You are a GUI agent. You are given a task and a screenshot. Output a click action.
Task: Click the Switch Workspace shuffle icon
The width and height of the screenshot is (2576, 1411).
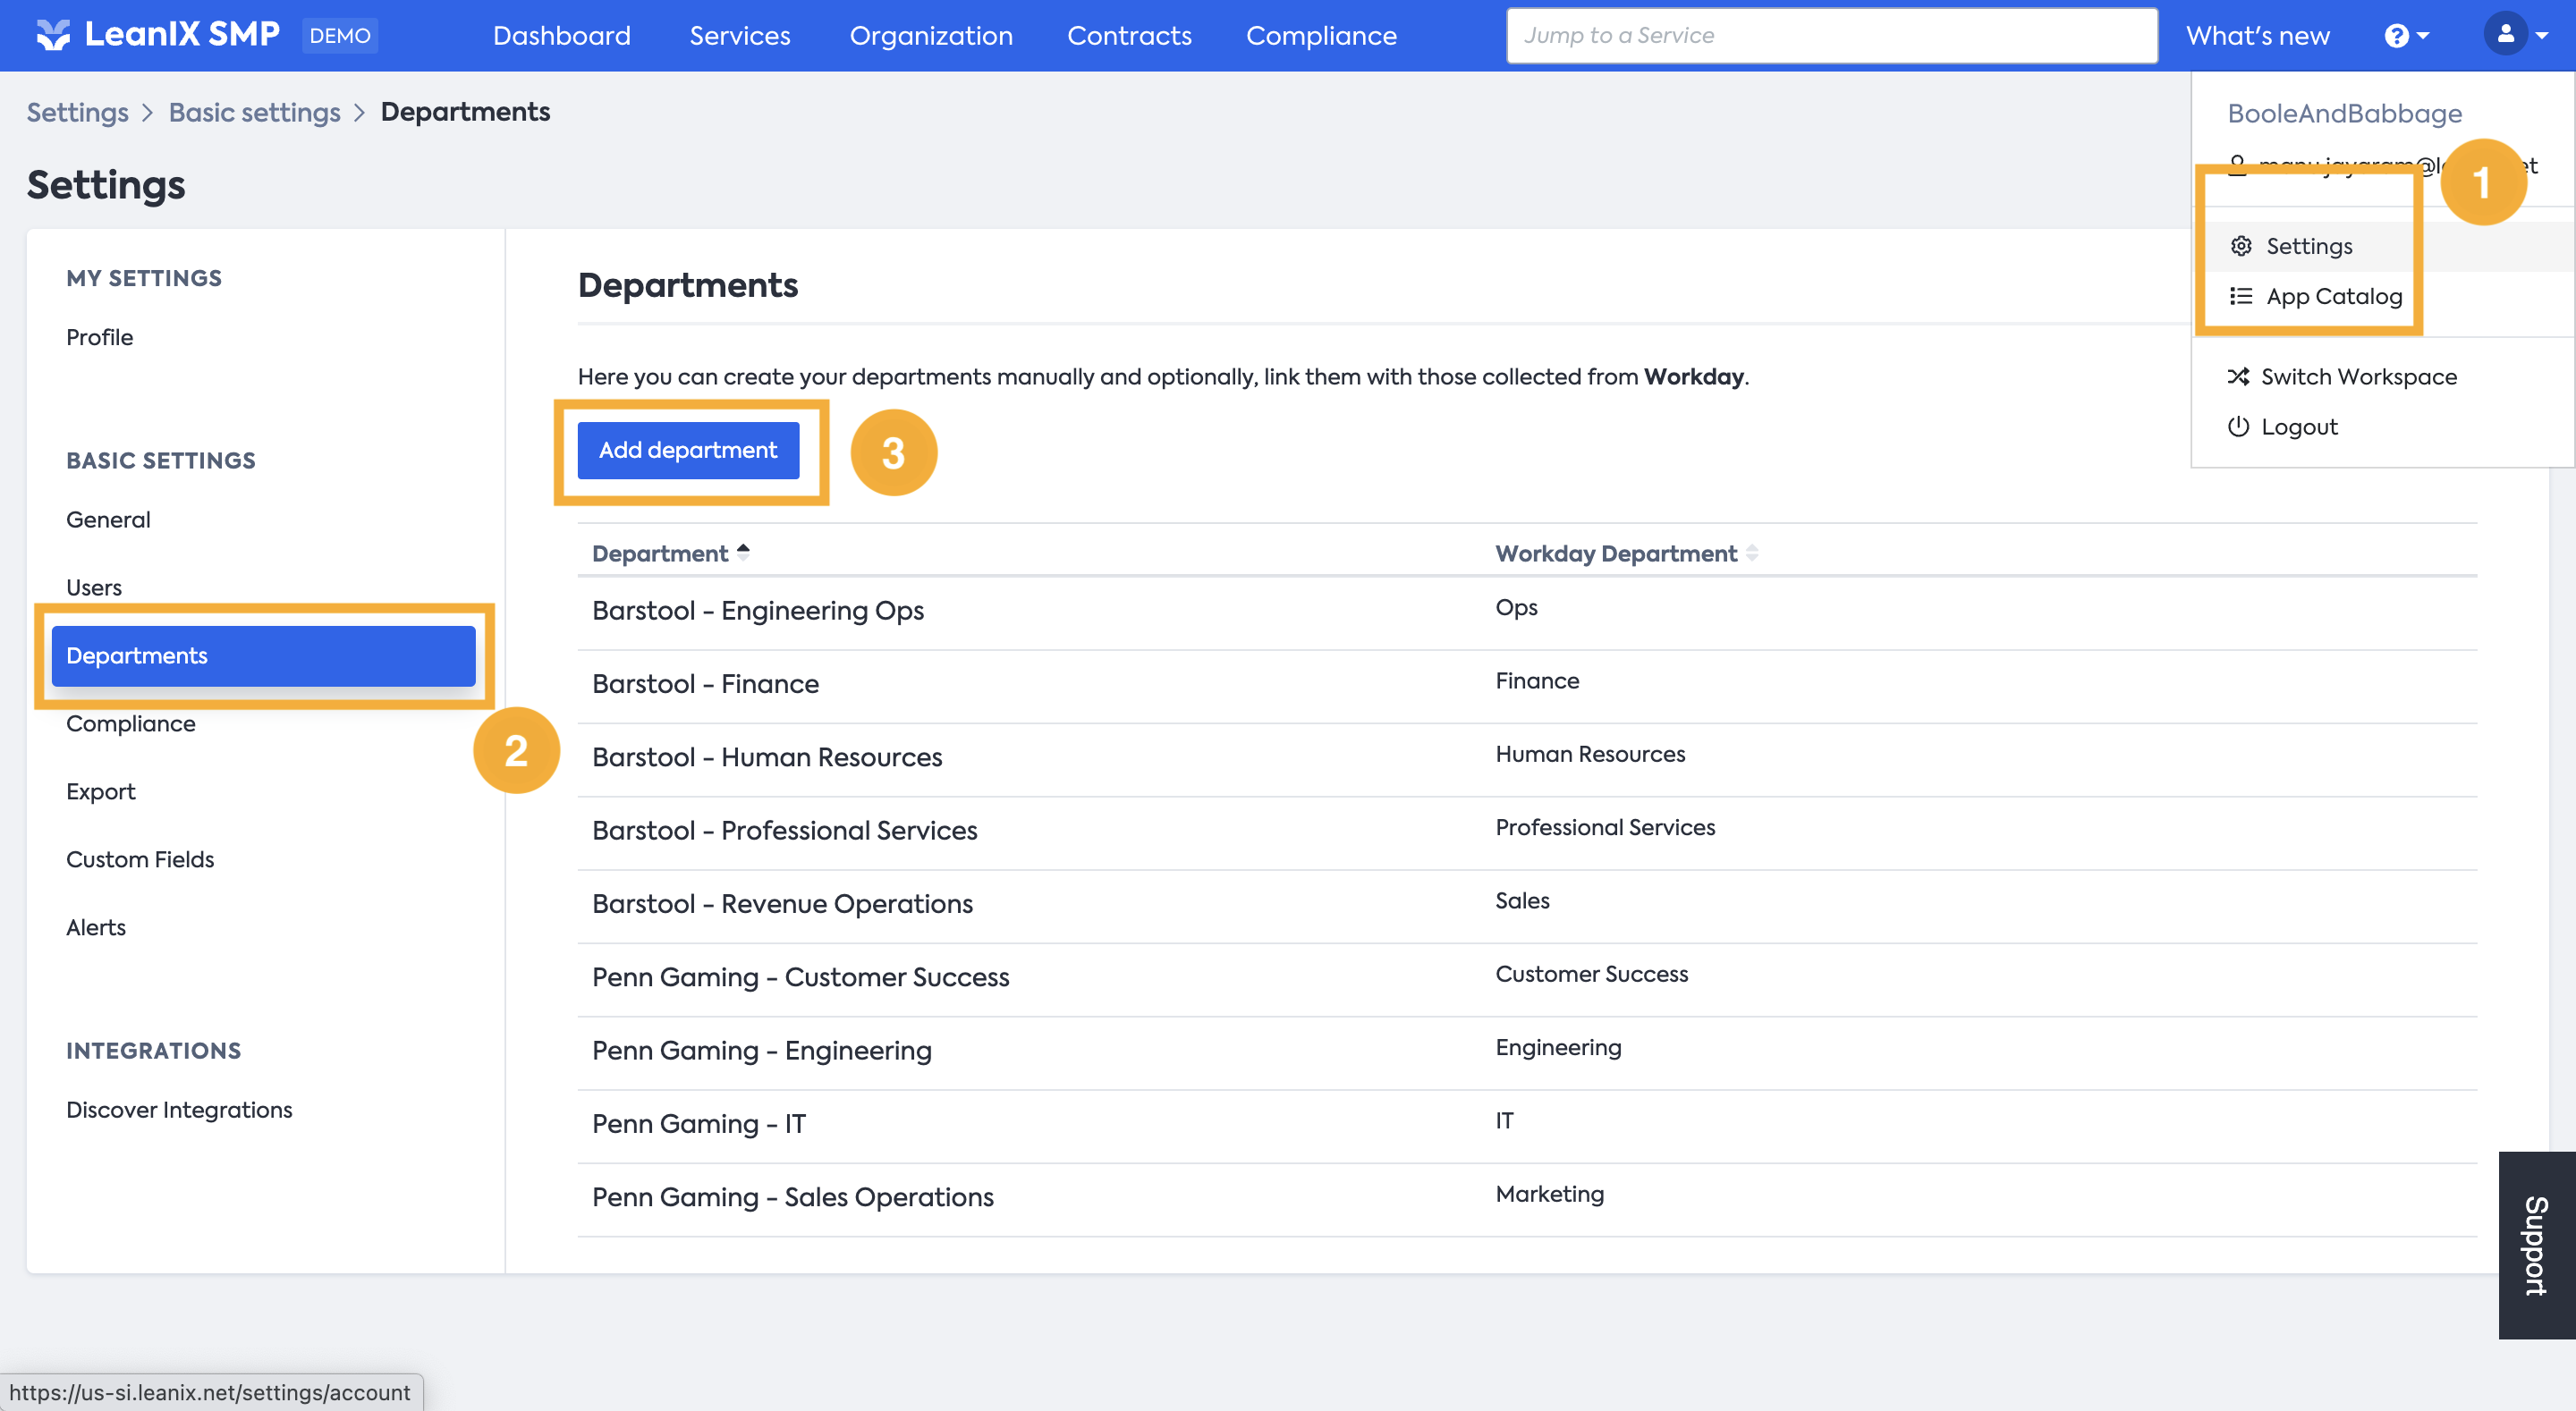click(x=2238, y=377)
